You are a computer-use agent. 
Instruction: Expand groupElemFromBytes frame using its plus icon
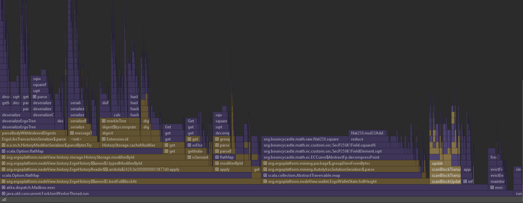[265, 163]
